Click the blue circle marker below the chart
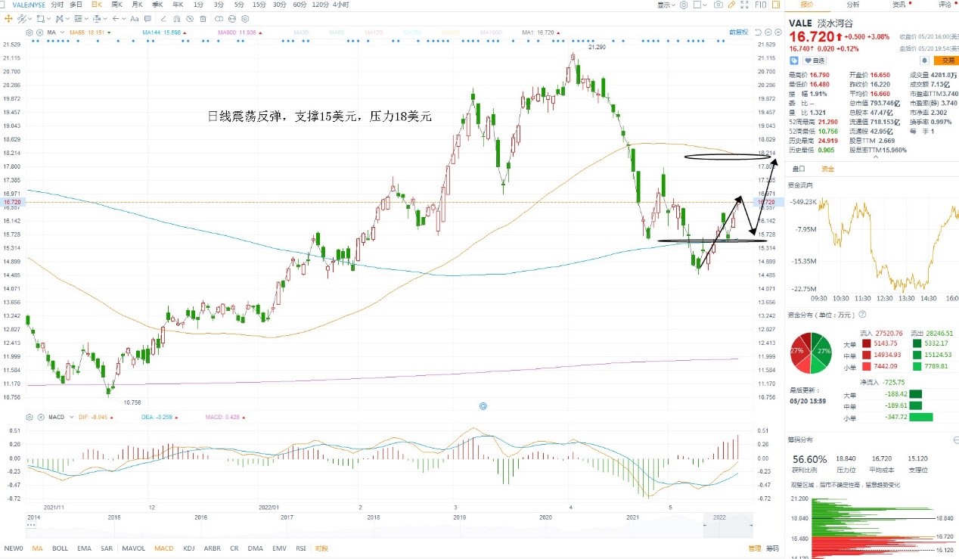959x559 pixels. (x=483, y=406)
